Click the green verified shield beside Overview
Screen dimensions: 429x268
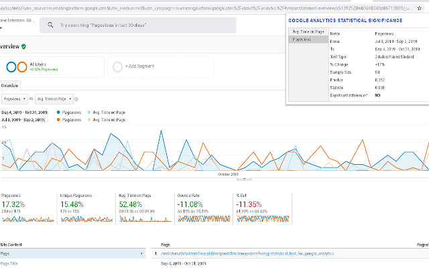(x=23, y=46)
